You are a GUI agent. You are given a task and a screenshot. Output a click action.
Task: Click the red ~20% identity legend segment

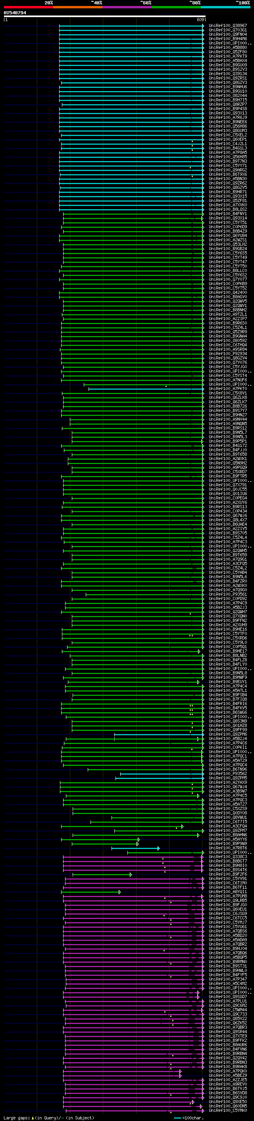point(28,7)
